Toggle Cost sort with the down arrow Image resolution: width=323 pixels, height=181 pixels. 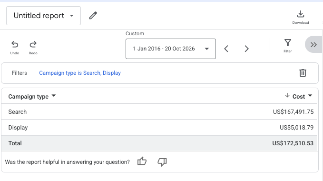(x=287, y=95)
